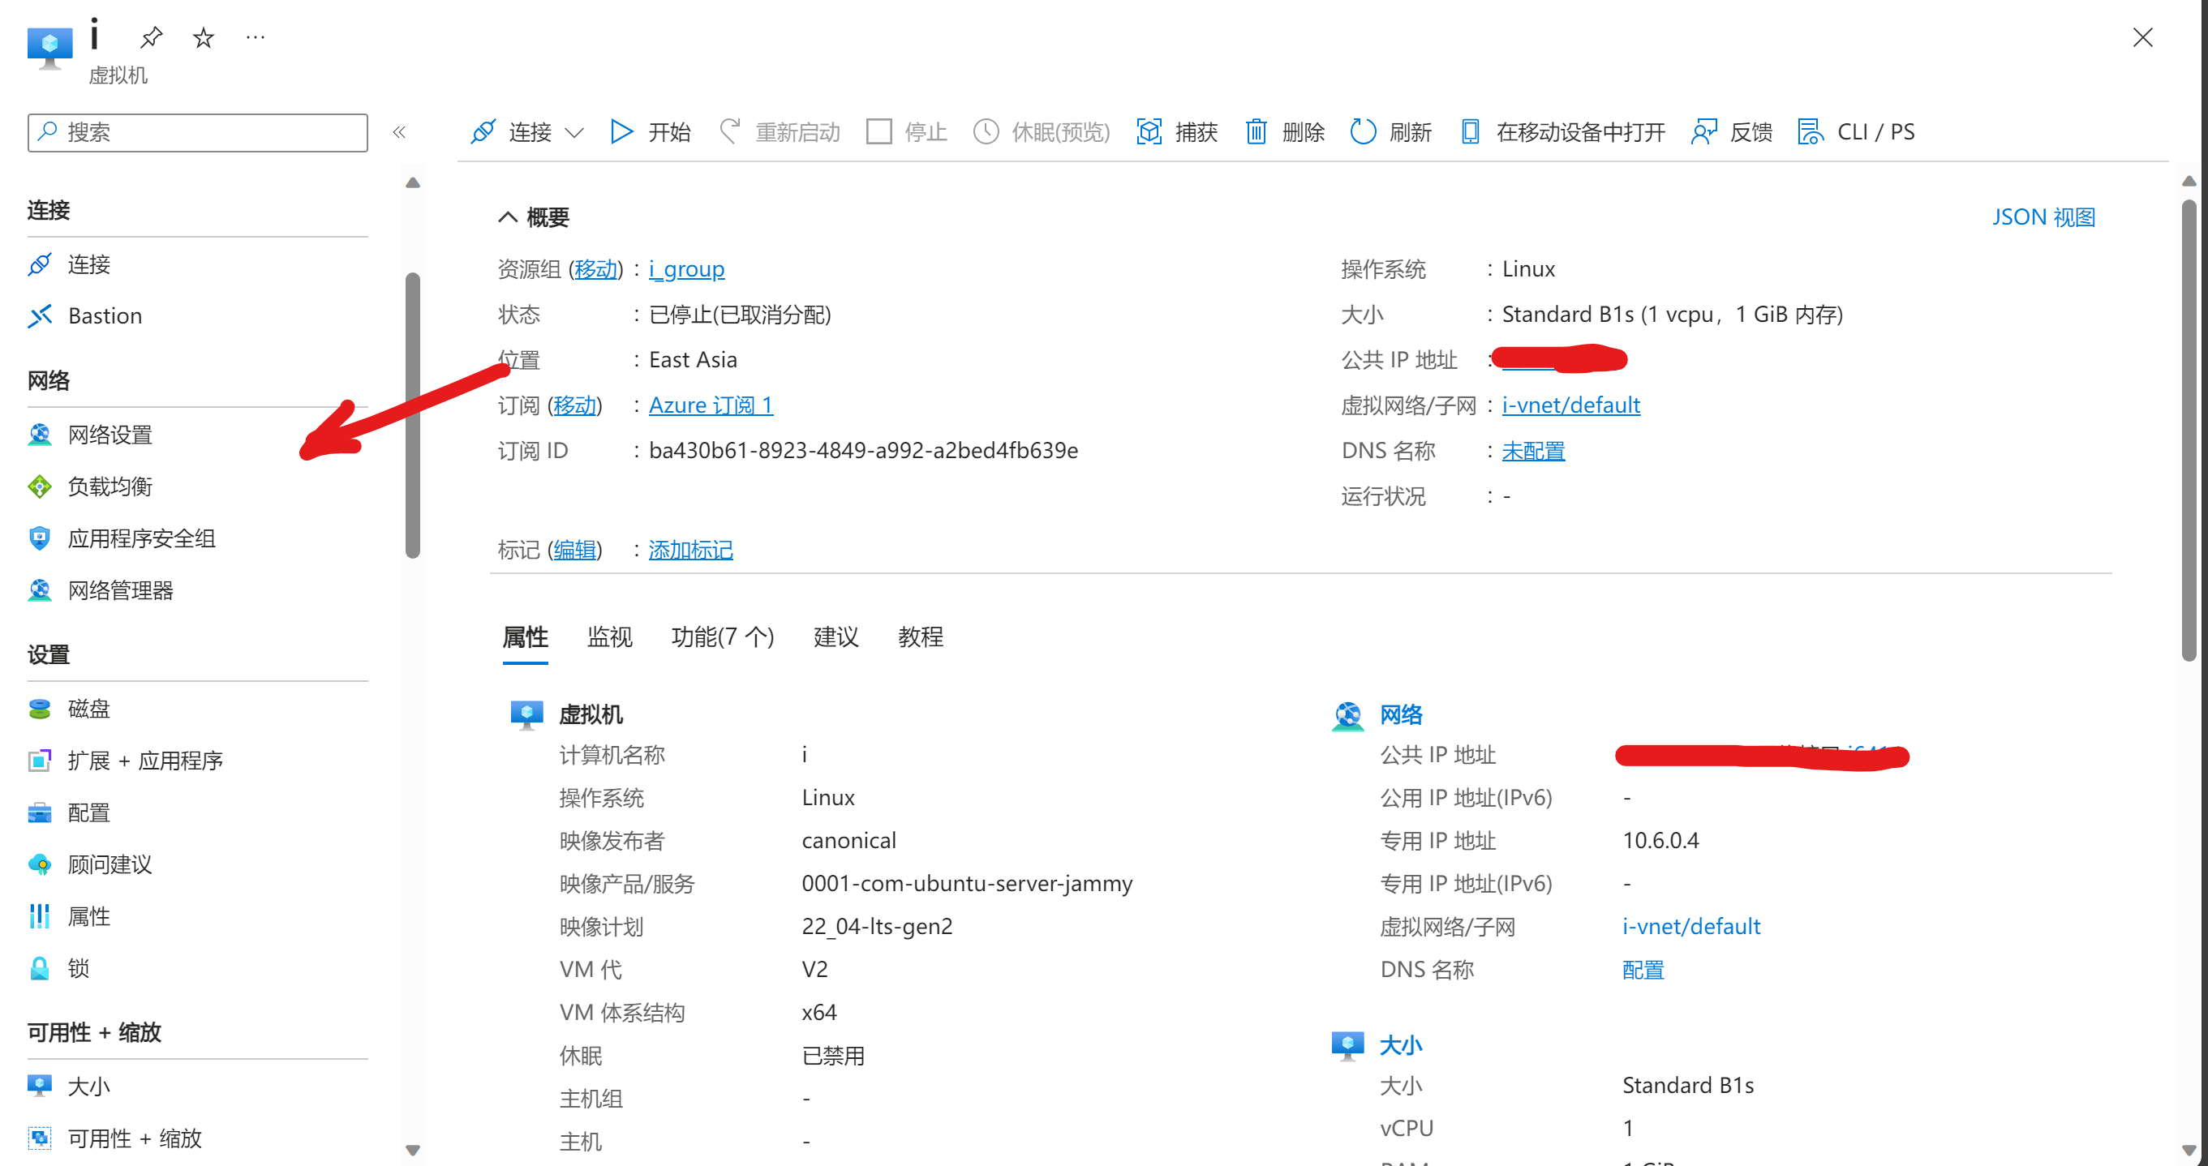Viewport: 2208px width, 1166px height.
Task: Click 移动 link next to 资源组
Action: pos(595,269)
